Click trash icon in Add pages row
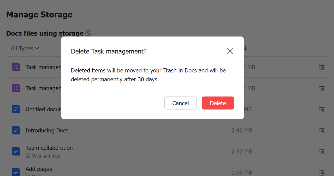Screen dimensions: 334x176 coord(322,172)
